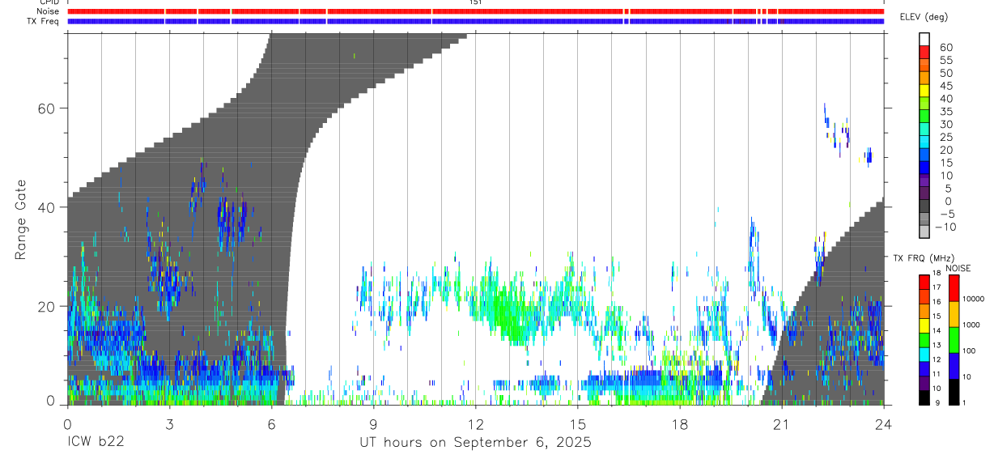Pick the red top segment of TX FRQ bar
The image size is (994, 459).
(x=924, y=283)
